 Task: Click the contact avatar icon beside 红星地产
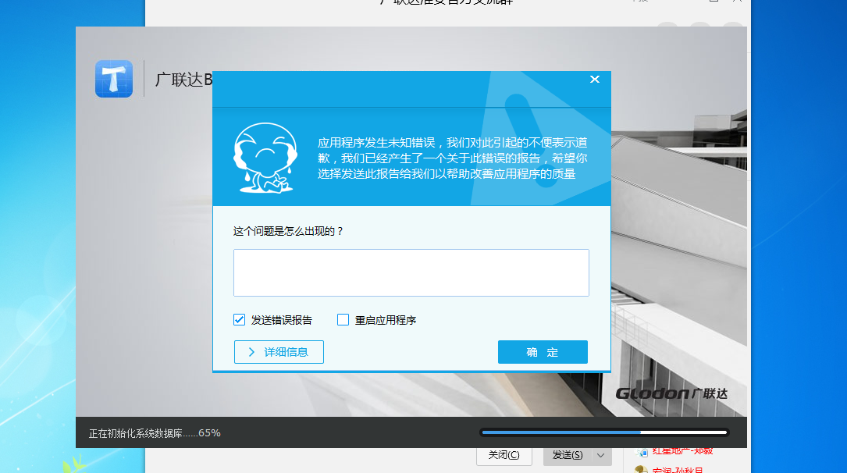[x=642, y=452]
